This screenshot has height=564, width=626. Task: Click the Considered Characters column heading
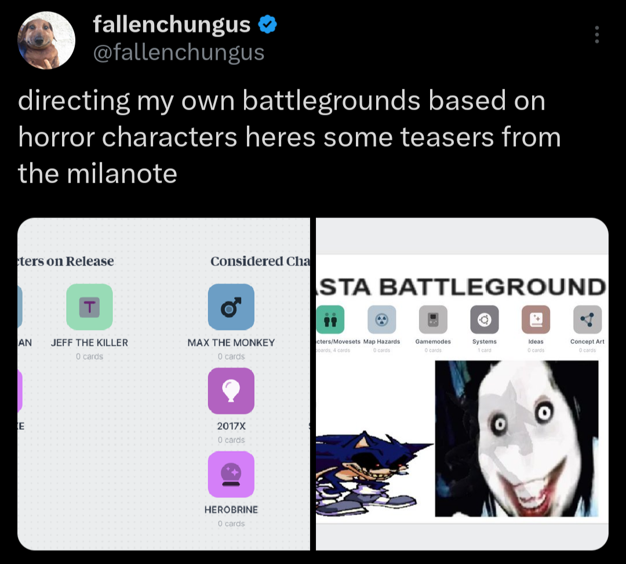[x=260, y=261]
